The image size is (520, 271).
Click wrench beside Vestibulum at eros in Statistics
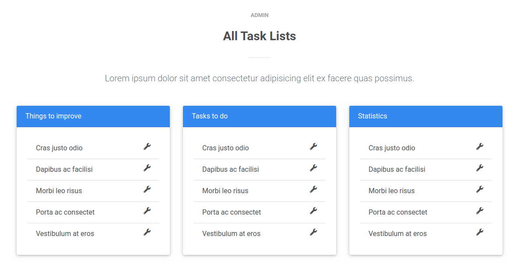click(480, 232)
